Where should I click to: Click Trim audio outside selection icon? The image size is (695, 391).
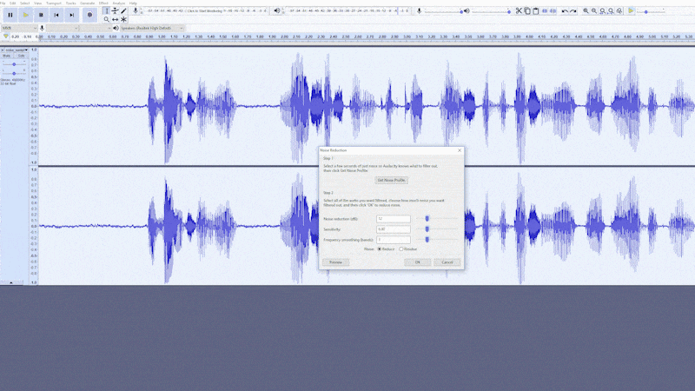545,10
